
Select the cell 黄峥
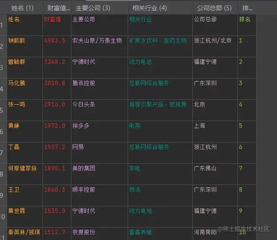(25, 131)
